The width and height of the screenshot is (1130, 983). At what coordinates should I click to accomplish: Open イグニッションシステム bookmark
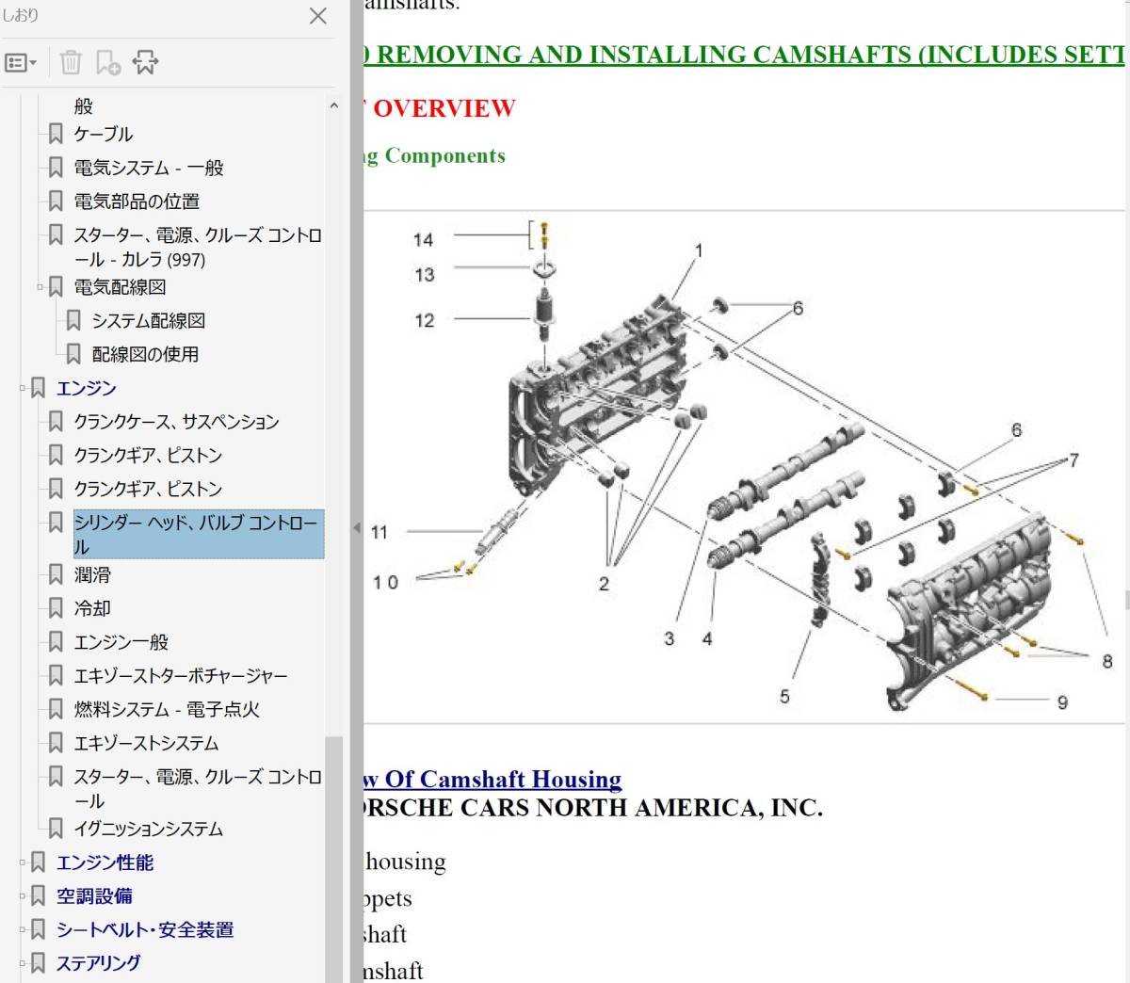click(149, 829)
